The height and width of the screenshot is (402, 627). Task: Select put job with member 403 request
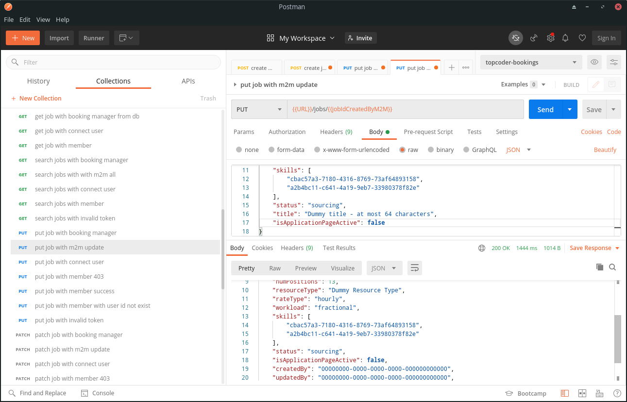[115, 276]
